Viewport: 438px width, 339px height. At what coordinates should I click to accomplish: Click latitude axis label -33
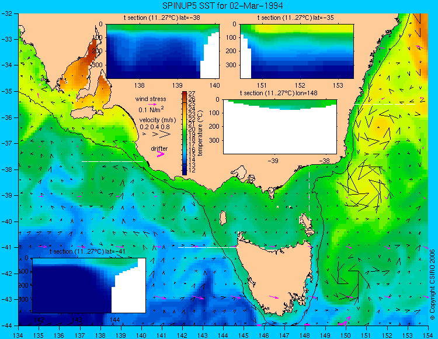[6, 39]
